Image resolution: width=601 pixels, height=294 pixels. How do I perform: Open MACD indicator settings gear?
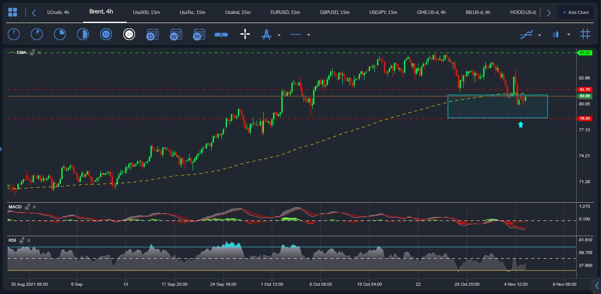point(27,207)
